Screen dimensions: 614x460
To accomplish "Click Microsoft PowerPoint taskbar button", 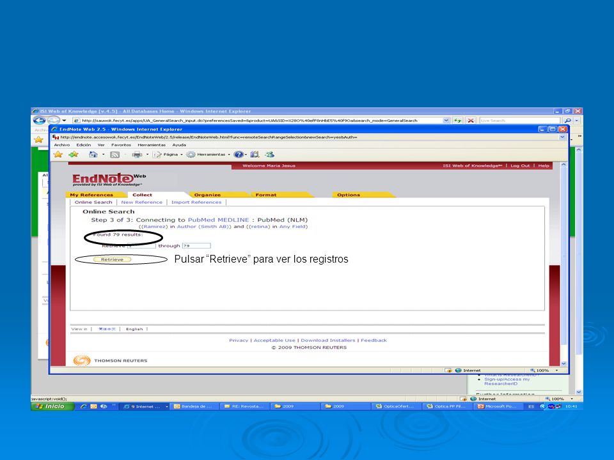I will [x=499, y=406].
